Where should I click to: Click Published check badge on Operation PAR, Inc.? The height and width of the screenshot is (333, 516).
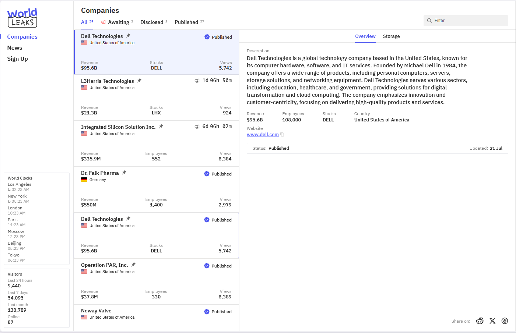[207, 266]
